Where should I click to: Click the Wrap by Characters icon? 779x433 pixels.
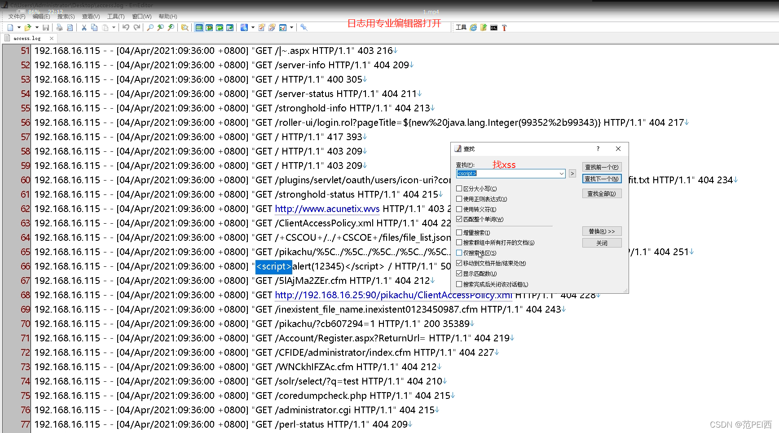tap(209, 27)
